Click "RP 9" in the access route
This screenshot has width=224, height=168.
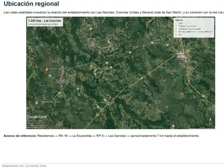[100, 136]
